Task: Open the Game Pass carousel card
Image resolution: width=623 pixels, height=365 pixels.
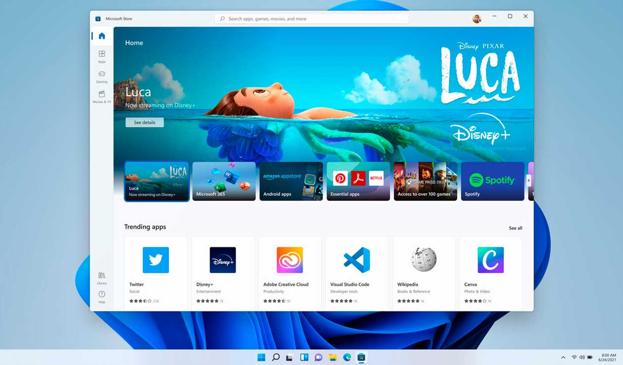Action: (x=426, y=182)
